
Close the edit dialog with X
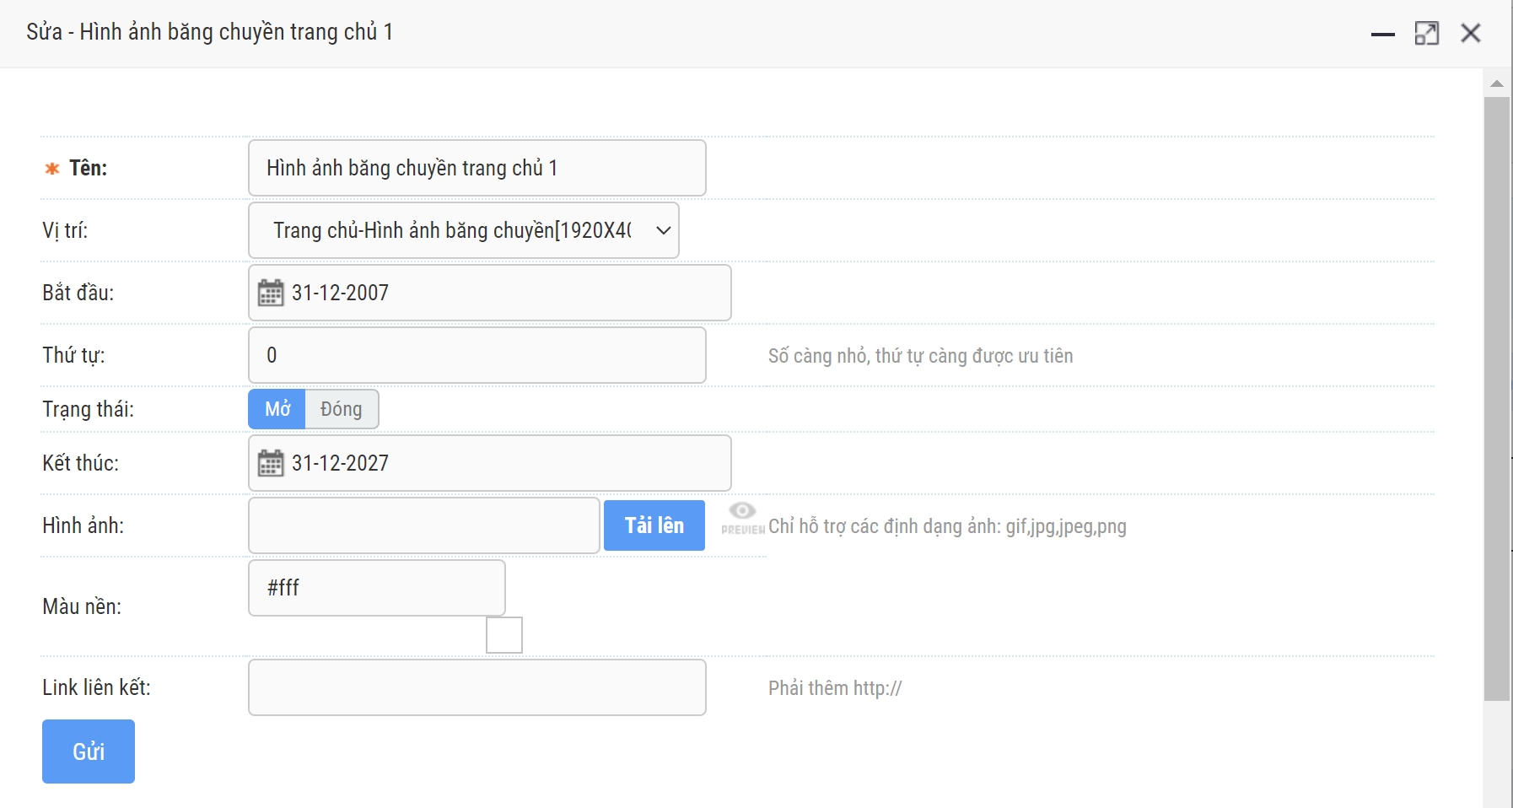point(1471,34)
